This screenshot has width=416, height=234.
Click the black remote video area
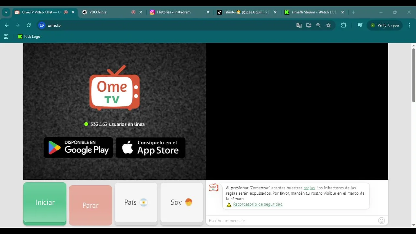(x=297, y=111)
